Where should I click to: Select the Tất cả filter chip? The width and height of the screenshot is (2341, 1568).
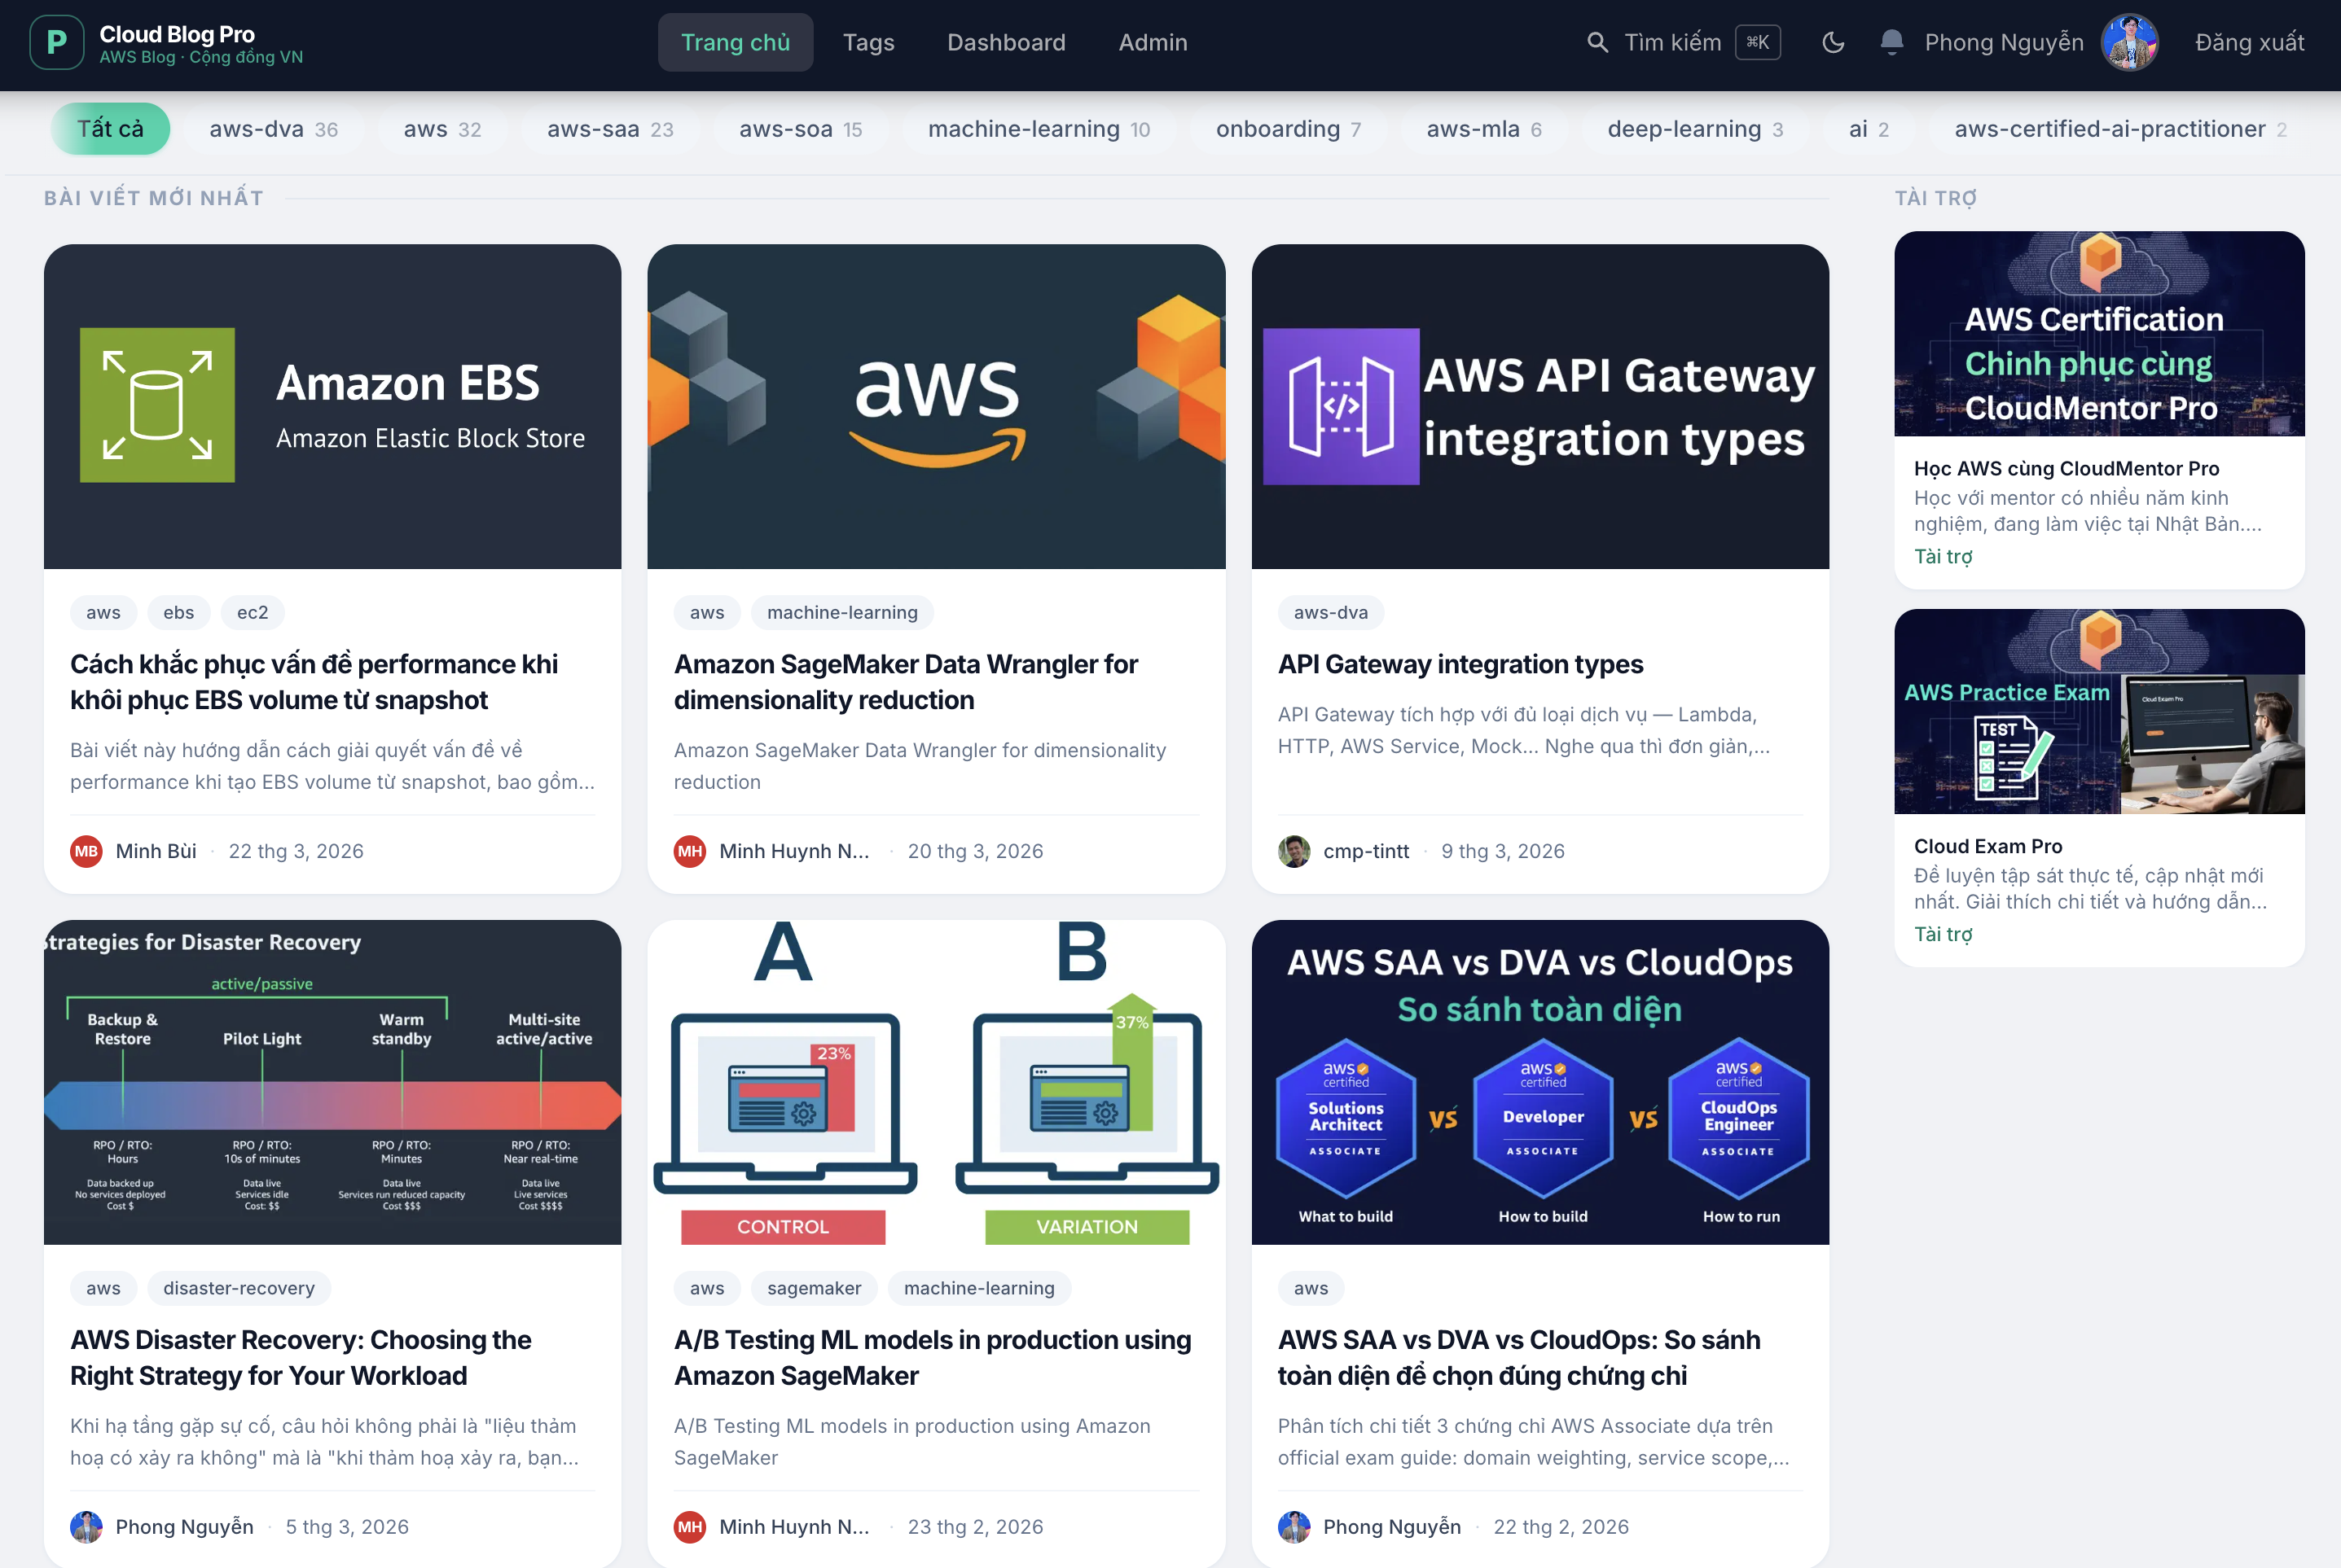click(x=110, y=129)
